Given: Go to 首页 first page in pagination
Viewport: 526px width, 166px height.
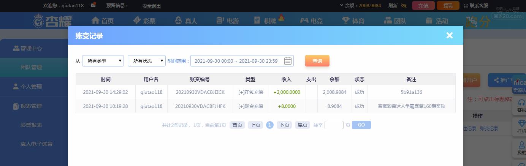Looking at the screenshot, I should [237, 125].
